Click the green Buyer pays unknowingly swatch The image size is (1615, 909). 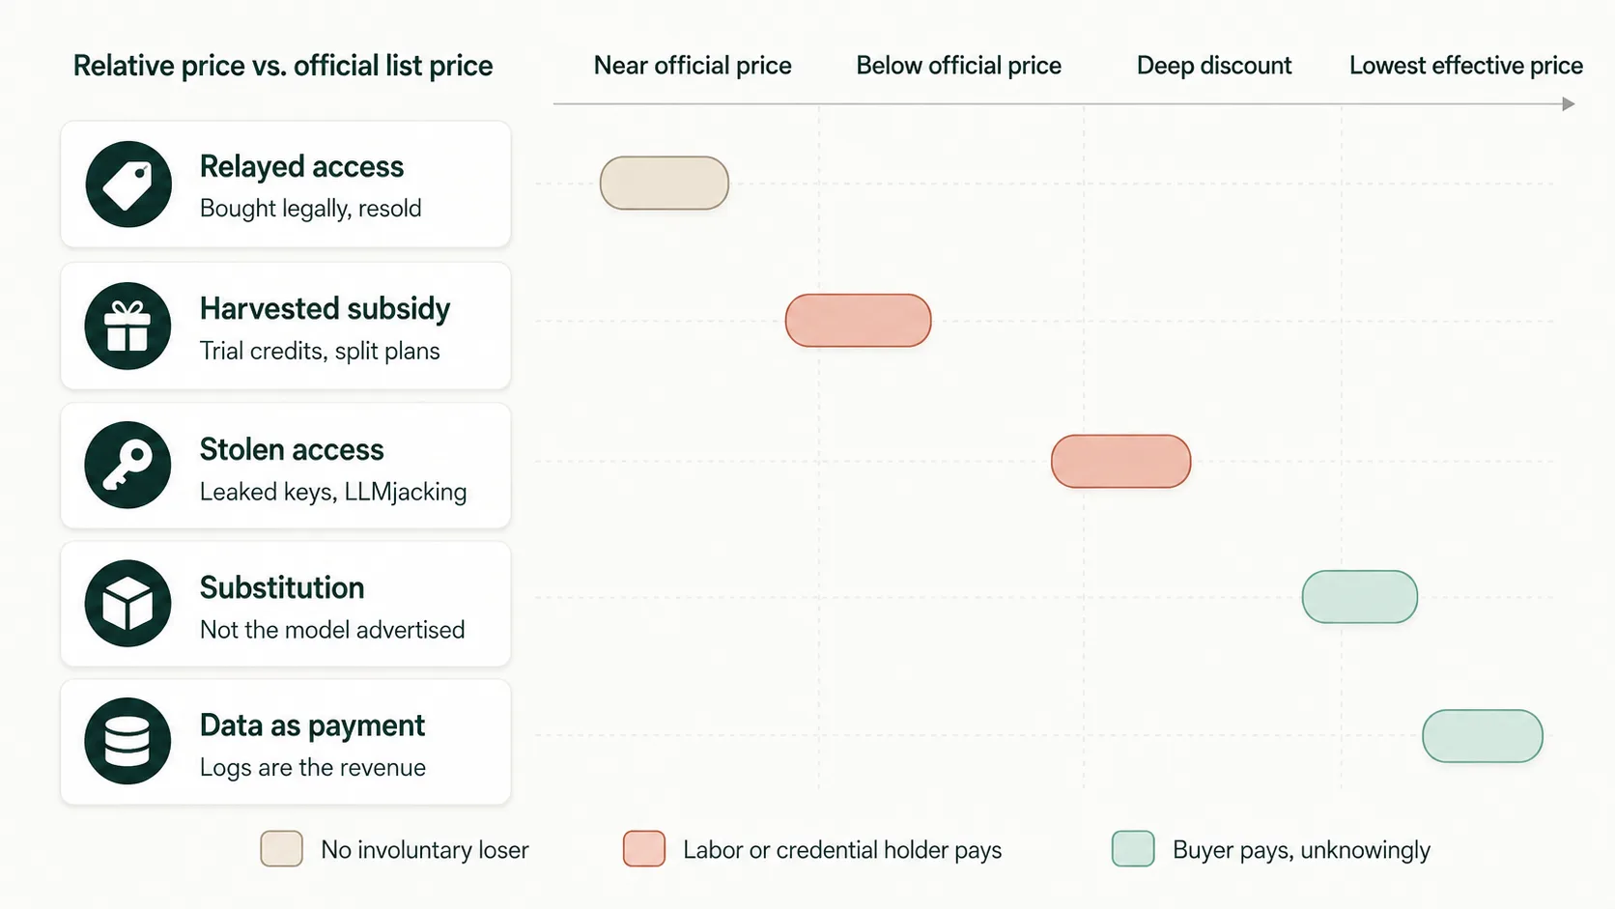[x=1133, y=849]
